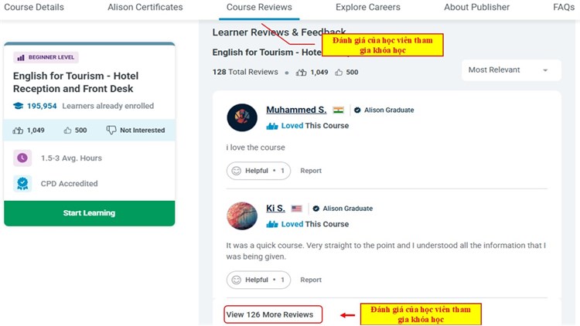Open About Publisher tab
Viewport: 580px width, 326px height.
coord(476,8)
